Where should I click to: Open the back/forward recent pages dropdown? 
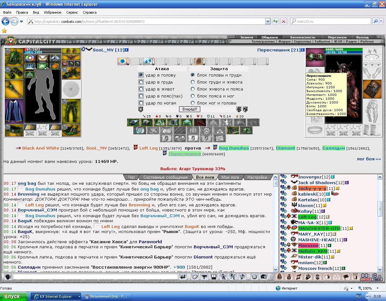point(22,22)
